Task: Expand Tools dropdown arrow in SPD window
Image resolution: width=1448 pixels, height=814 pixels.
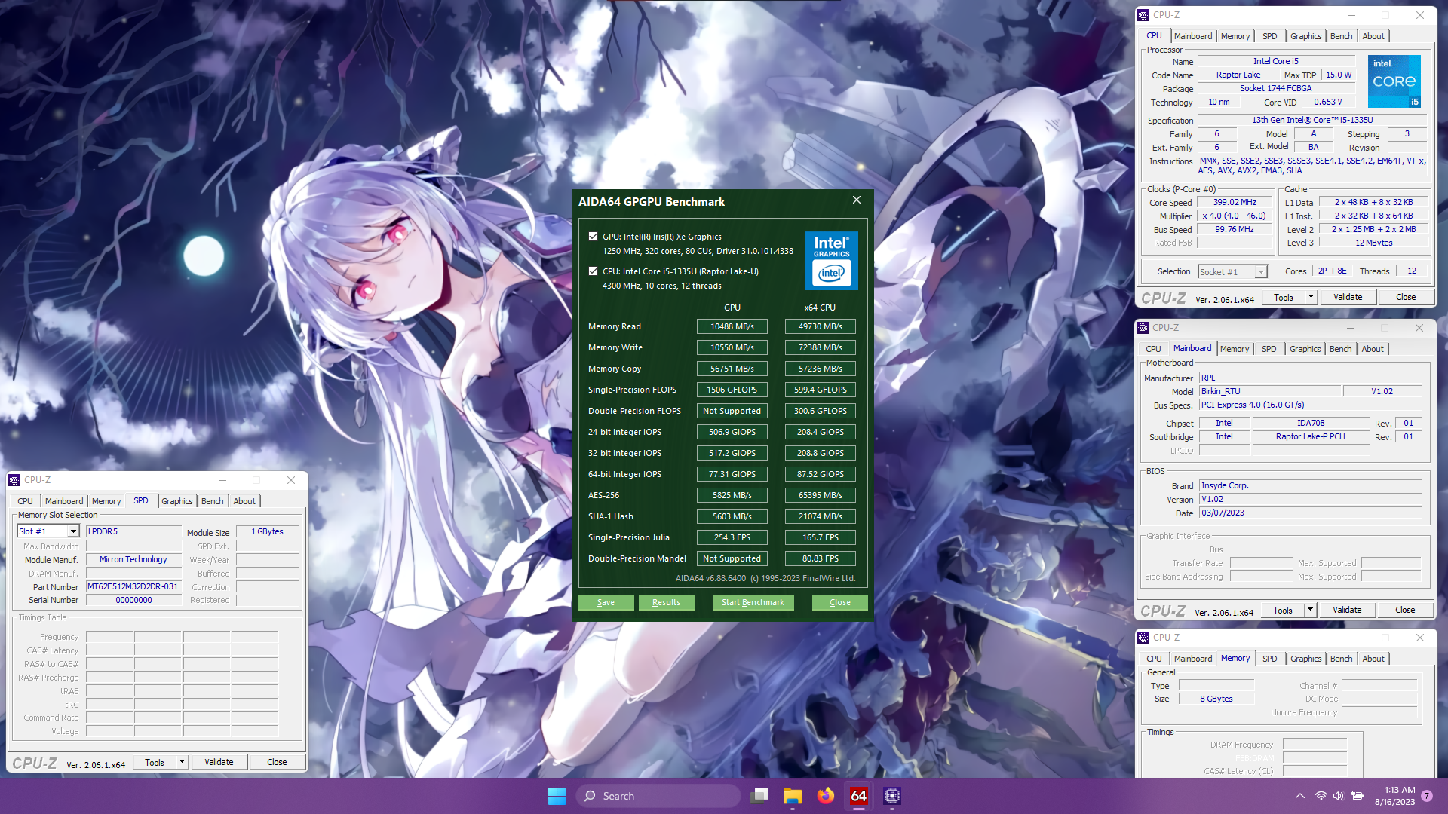Action: [182, 762]
